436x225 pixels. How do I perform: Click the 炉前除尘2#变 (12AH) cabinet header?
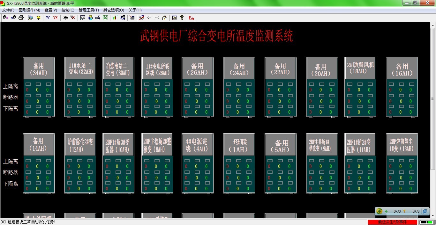click(x=80, y=145)
